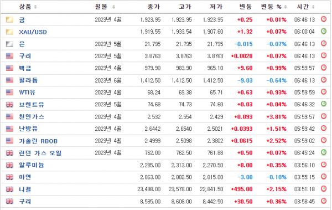Click the red clock icon in the 백금 row
Viewport: 332px width, 210px height.
tap(324, 68)
